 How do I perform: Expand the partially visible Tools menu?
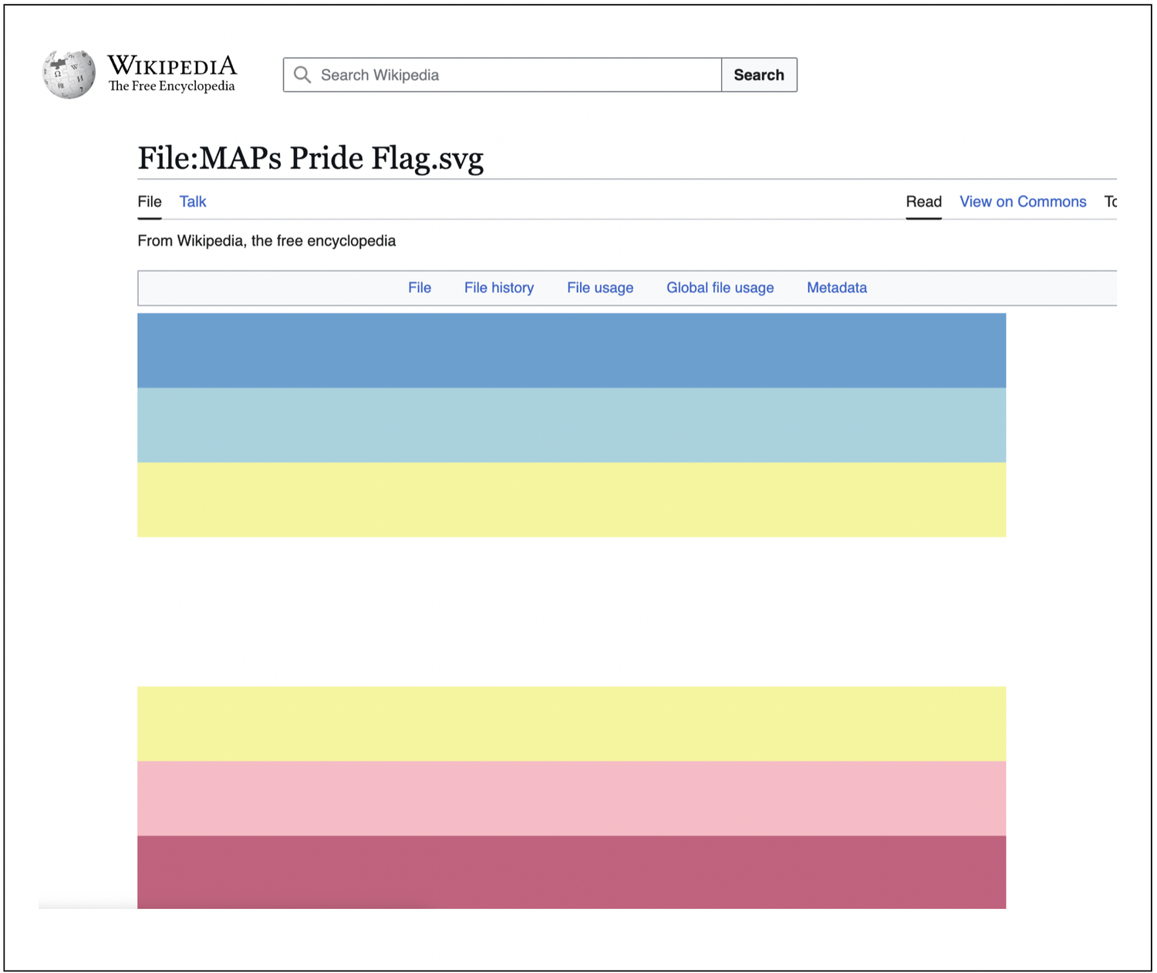coord(1111,201)
